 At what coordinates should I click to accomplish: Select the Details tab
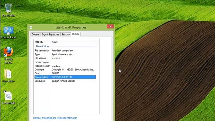tap(75, 34)
